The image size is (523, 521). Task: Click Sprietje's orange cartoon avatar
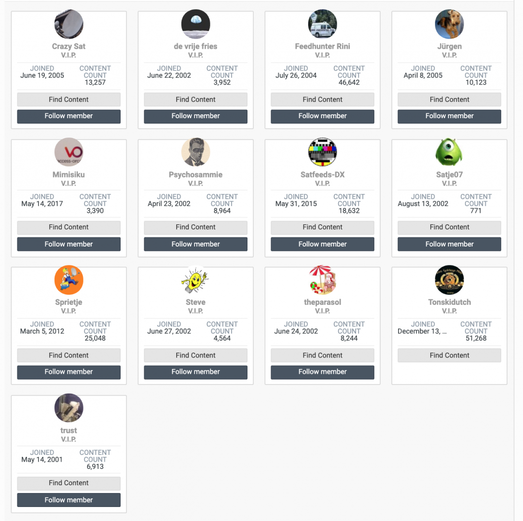click(x=69, y=280)
